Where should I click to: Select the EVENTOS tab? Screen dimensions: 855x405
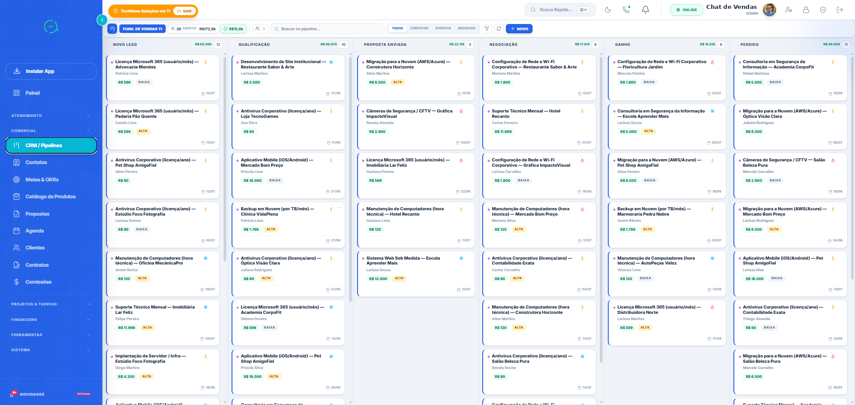(x=443, y=28)
